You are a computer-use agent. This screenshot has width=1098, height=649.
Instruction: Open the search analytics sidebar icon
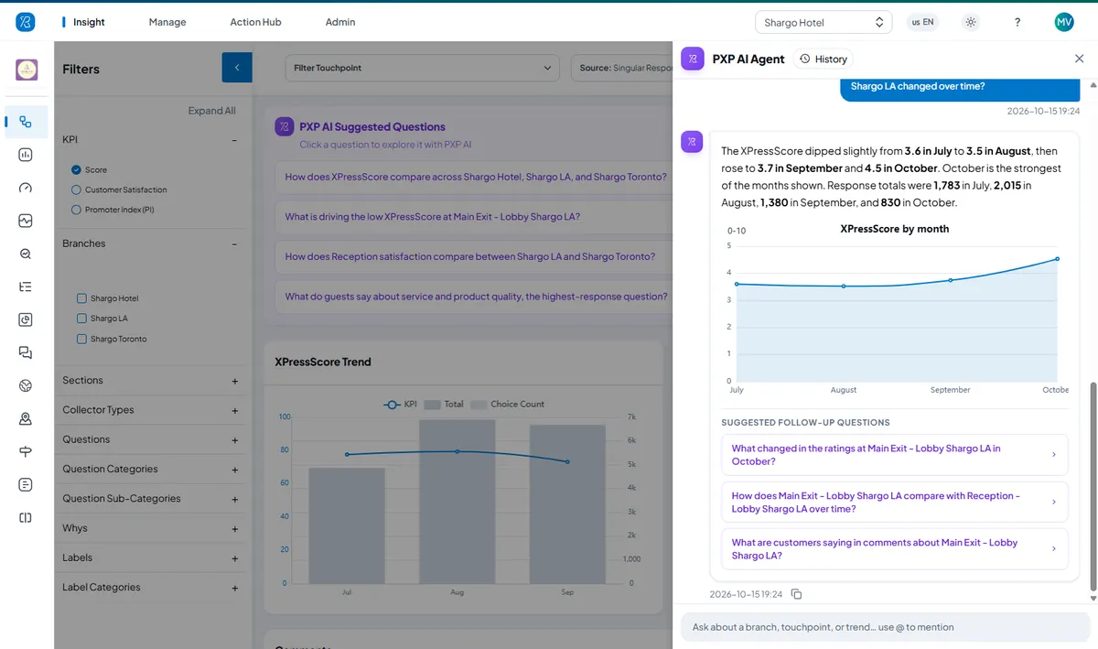26,254
